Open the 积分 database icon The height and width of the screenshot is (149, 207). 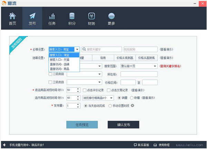click(x=72, y=16)
